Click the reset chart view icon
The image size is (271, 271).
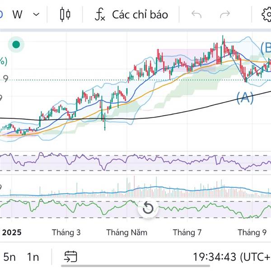coord(148,208)
